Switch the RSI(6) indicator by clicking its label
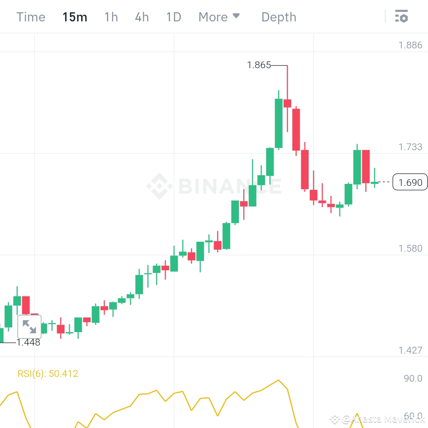The width and height of the screenshot is (428, 428). pyautogui.click(x=48, y=373)
